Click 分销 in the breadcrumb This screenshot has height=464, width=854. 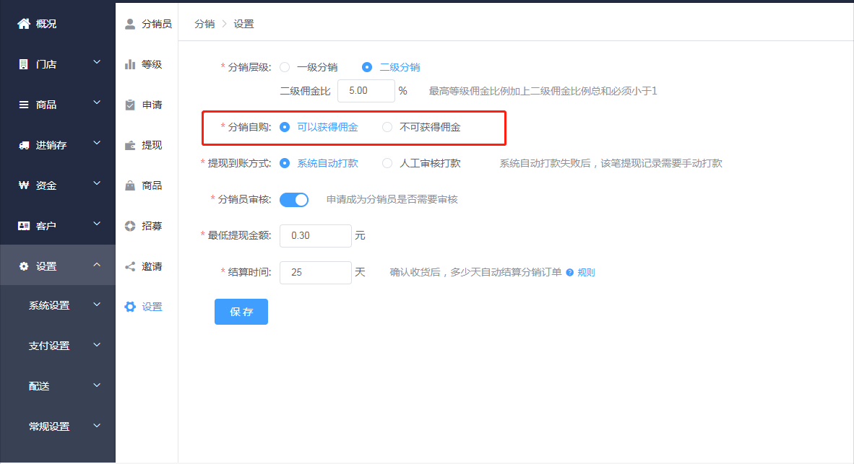click(204, 24)
